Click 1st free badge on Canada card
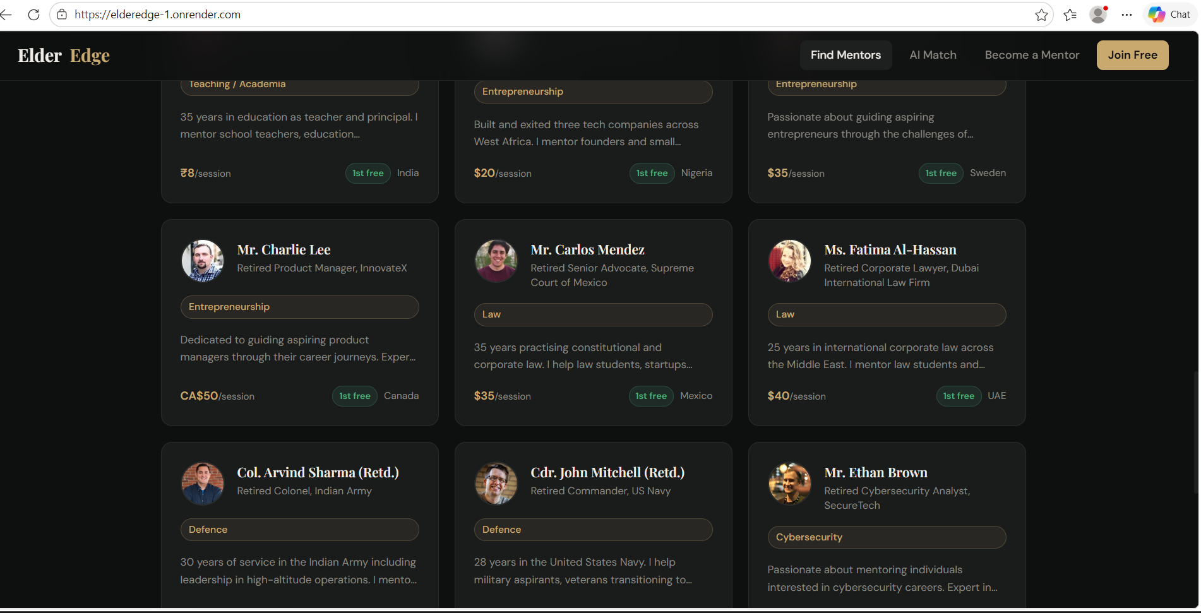The height and width of the screenshot is (613, 1201). pyautogui.click(x=355, y=396)
